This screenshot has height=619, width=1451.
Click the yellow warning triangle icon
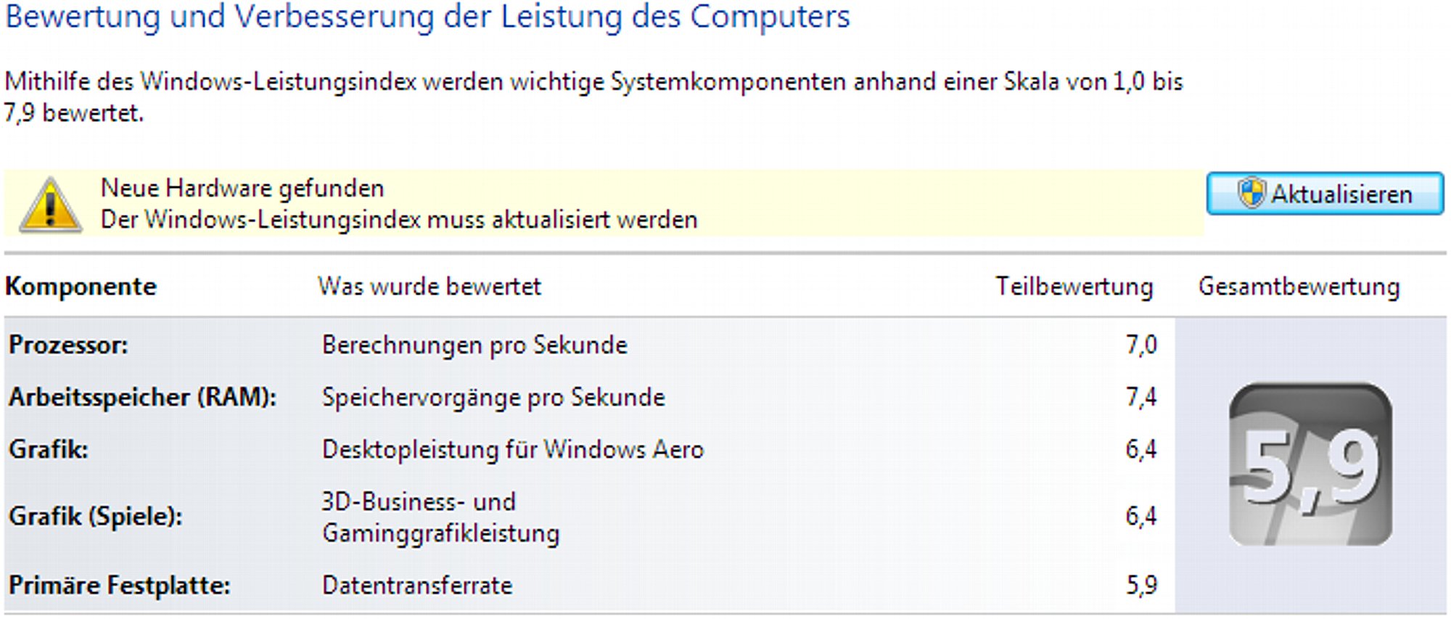click(x=50, y=205)
